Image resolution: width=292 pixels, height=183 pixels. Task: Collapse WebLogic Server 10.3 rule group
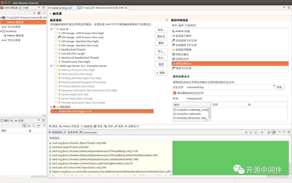point(51,66)
